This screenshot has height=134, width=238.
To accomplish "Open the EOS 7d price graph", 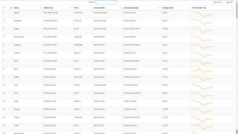I will (x=202, y=87).
